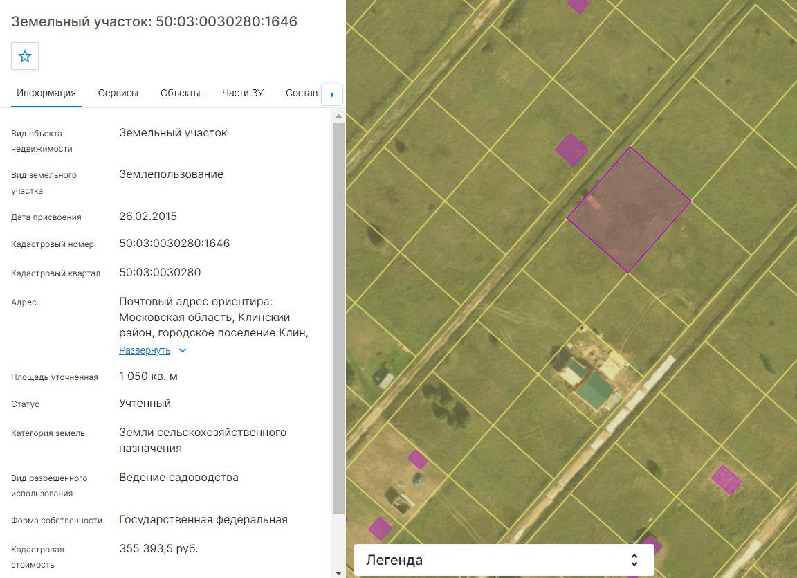Select highlighted purple parcel on map

(629, 210)
